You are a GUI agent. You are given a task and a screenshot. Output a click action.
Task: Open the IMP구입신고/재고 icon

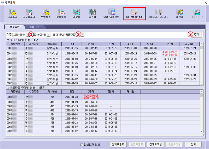pyautogui.click(x=158, y=14)
